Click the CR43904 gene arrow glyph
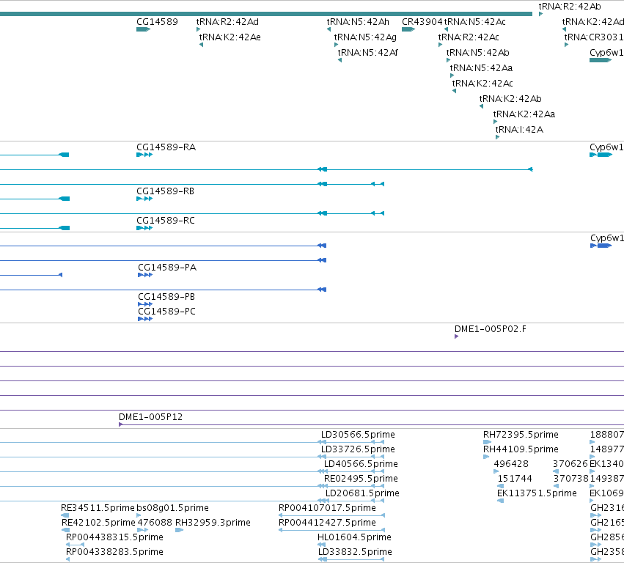624x563 pixels. click(x=408, y=29)
